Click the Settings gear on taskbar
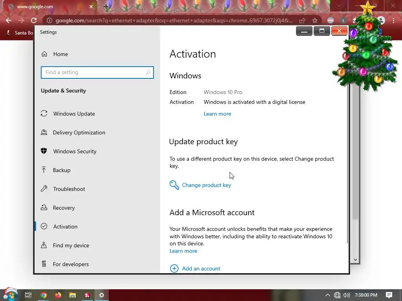This screenshot has width=402, height=301. tap(102, 295)
